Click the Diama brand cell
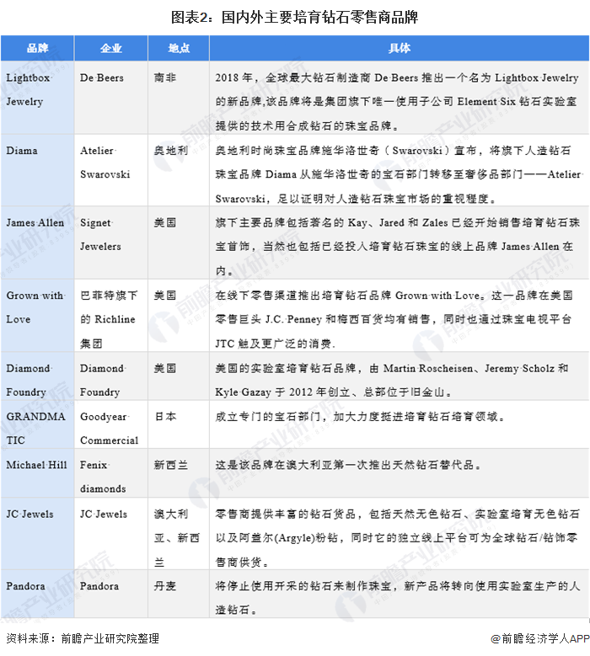 coord(37,170)
